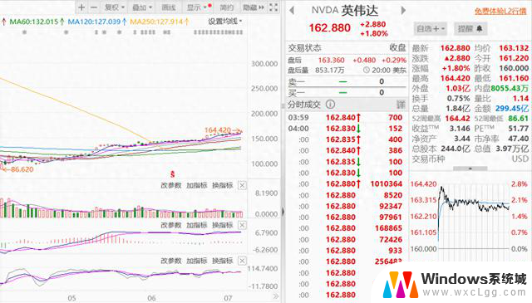Select the trade row with volume 1010364
The image size is (532, 303).
[346, 183]
